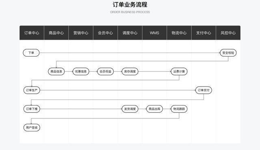
Task: Select the 优惠信息 node
Action: 81,72
